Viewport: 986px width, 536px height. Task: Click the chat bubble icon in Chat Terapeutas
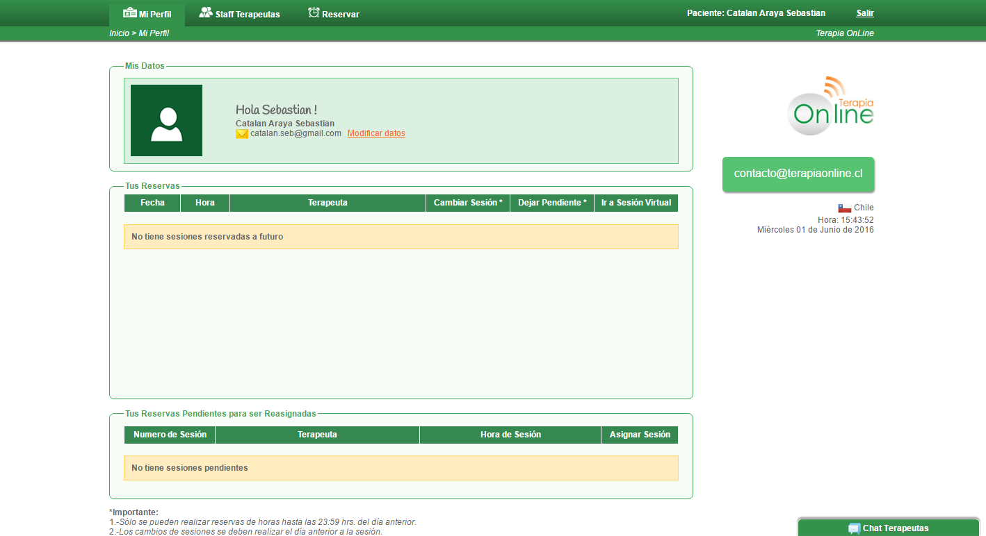(x=854, y=528)
